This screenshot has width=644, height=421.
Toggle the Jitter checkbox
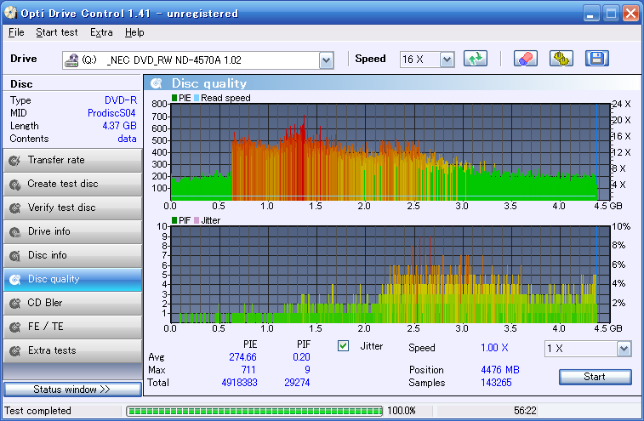point(344,346)
